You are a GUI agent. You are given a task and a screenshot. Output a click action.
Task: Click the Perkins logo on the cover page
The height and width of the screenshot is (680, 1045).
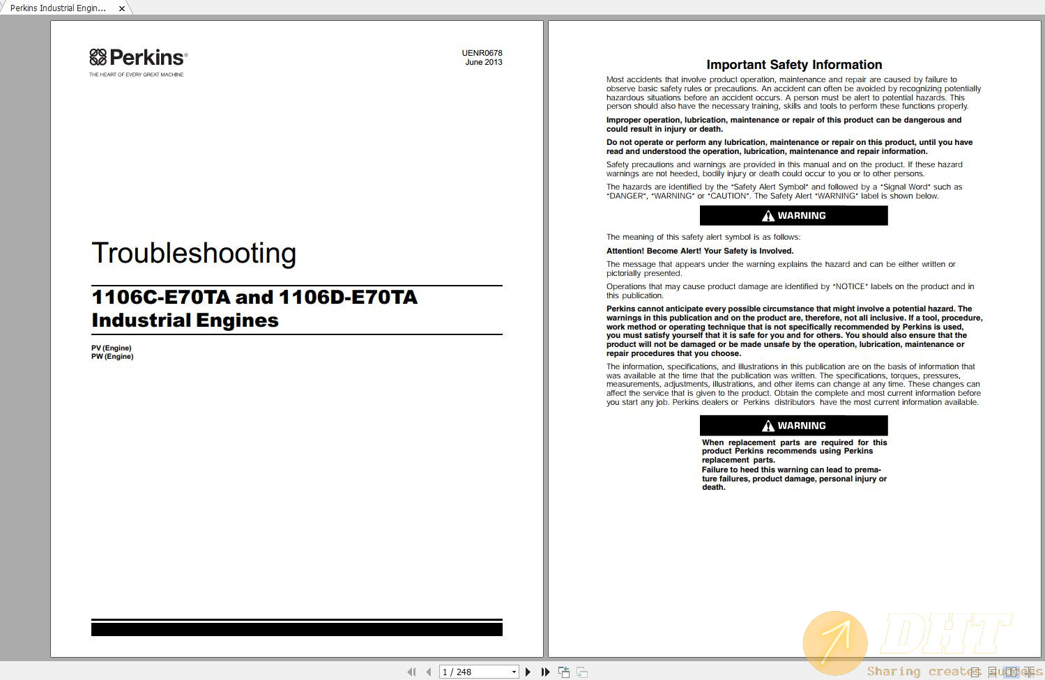tap(138, 58)
